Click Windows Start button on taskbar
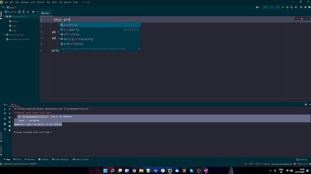The height and width of the screenshot is (174, 311). coord(105,171)
